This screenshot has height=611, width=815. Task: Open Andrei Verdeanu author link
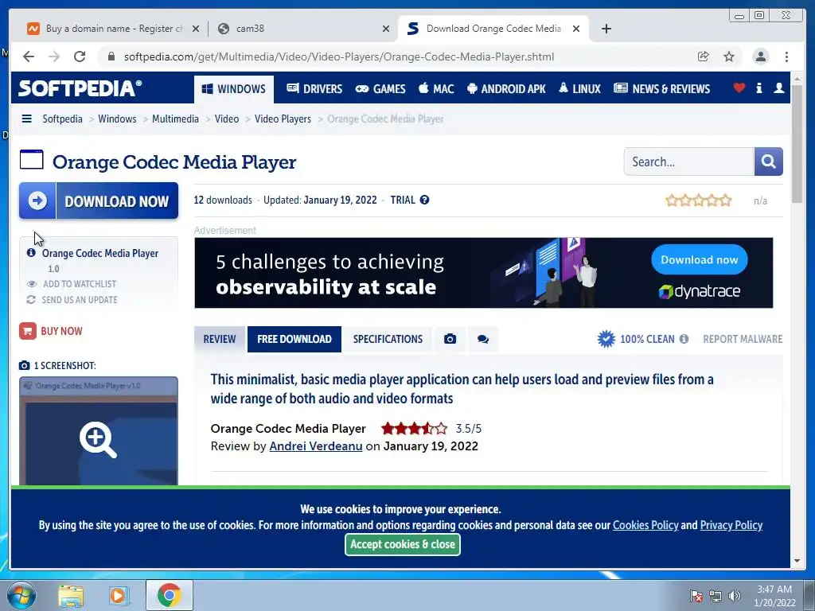tap(315, 446)
